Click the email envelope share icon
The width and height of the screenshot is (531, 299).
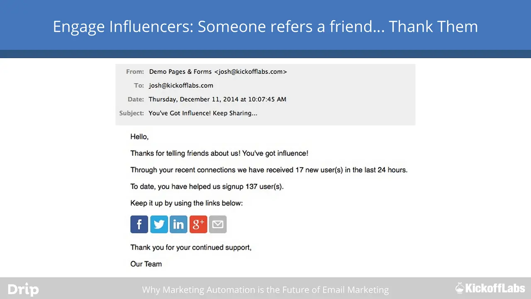(x=218, y=224)
